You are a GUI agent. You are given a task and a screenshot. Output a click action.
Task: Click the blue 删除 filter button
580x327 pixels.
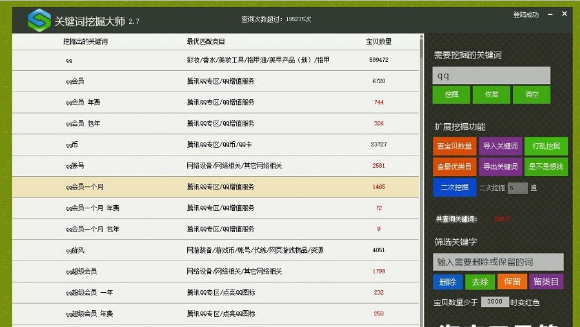[448, 282]
